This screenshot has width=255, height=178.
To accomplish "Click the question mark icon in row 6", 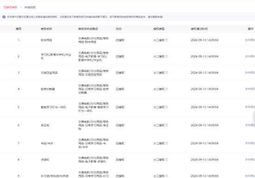I will pos(166,125).
